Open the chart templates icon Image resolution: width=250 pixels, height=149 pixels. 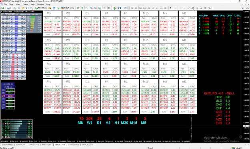click(125, 8)
